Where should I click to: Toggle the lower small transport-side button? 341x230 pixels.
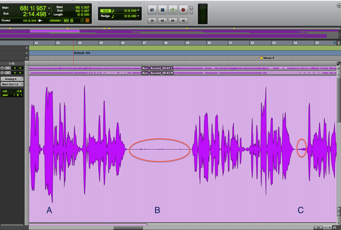click(x=191, y=12)
